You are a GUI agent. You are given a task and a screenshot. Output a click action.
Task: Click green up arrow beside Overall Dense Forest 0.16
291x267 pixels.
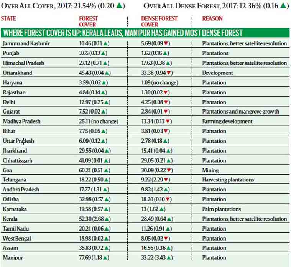[283, 6]
